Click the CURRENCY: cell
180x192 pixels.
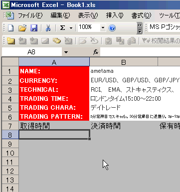(x=54, y=80)
